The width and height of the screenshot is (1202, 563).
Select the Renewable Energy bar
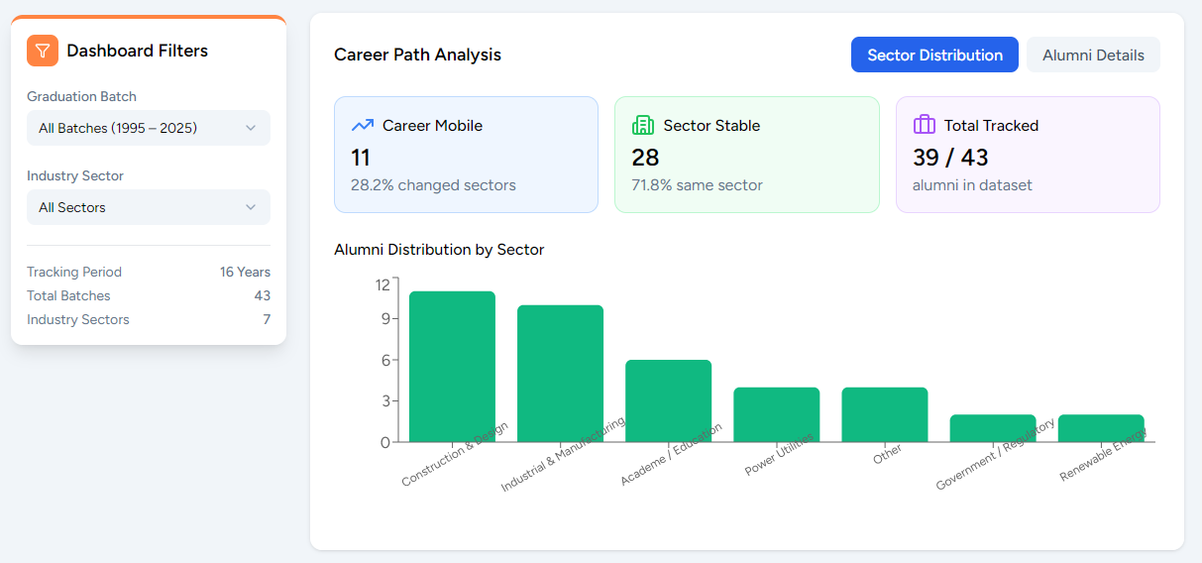click(x=1100, y=428)
